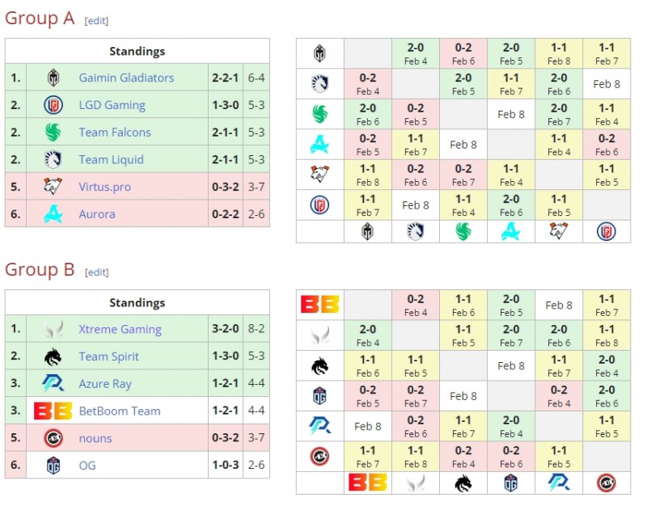647x506 pixels.
Task: Open Virtus.pro team page link
Action: (104, 187)
